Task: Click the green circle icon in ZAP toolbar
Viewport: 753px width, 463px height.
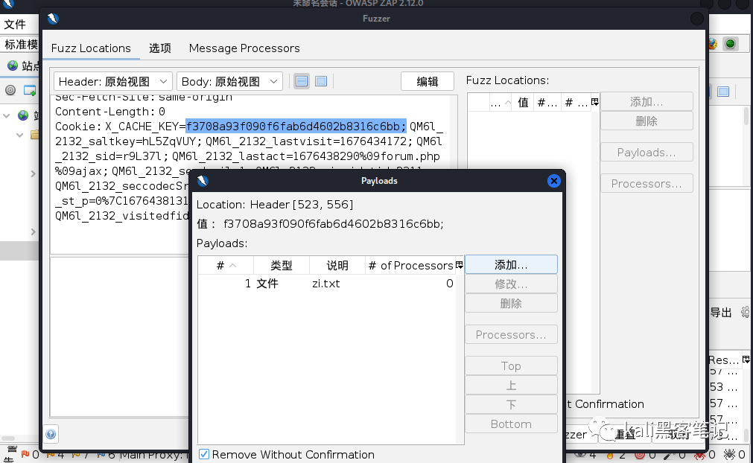Action: click(x=730, y=44)
